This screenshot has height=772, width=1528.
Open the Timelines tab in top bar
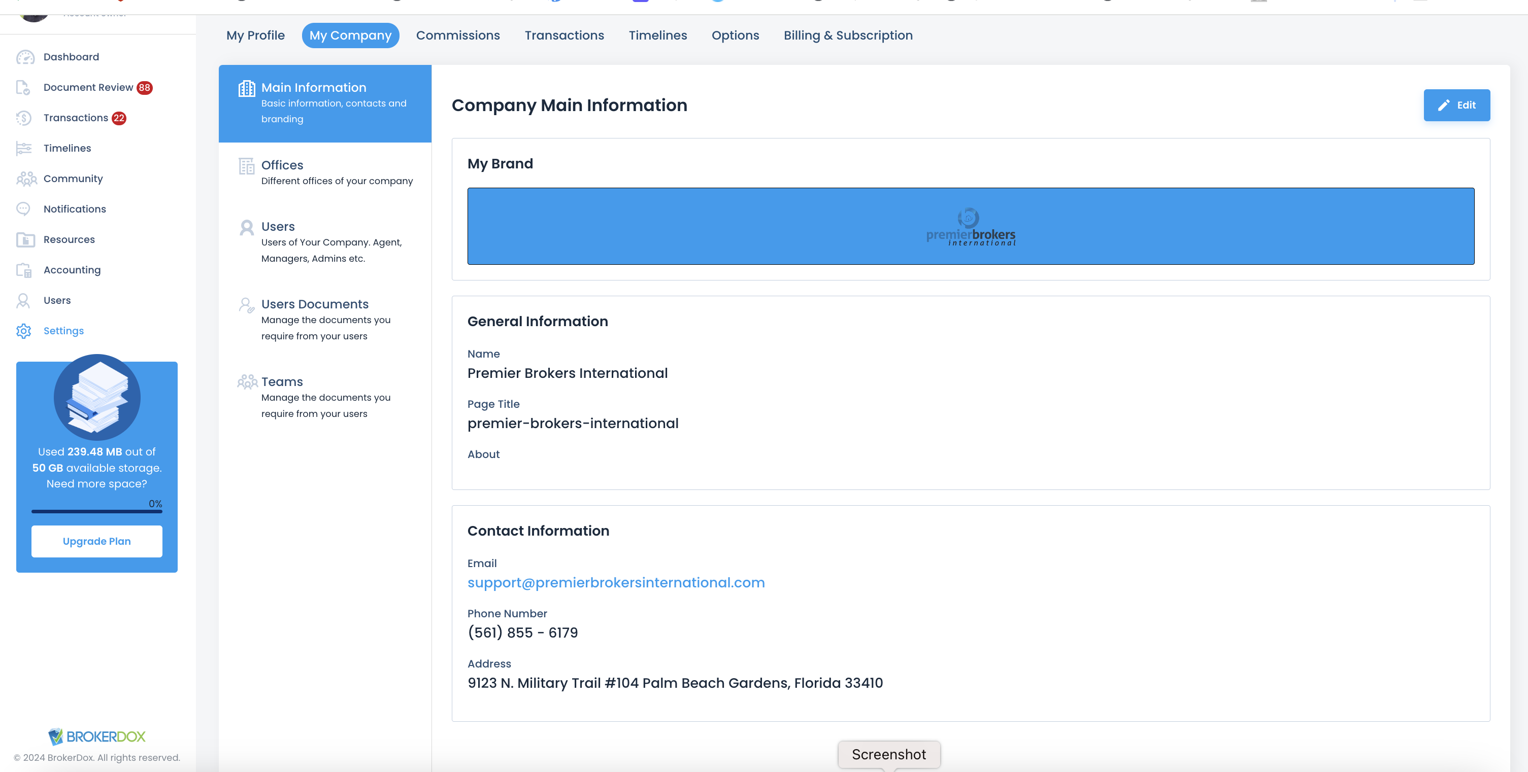click(x=658, y=36)
